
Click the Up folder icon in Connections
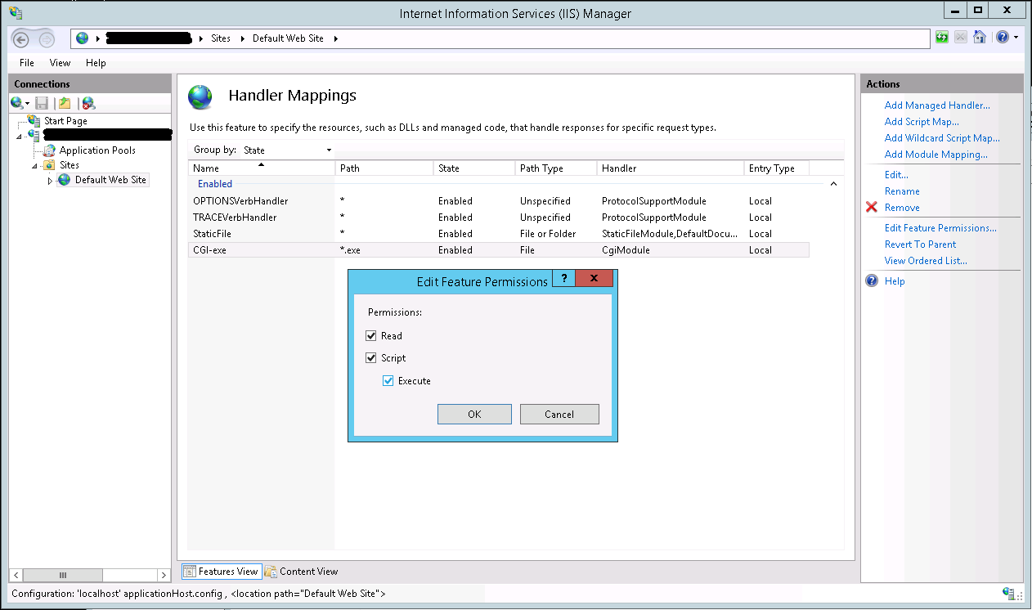(65, 103)
